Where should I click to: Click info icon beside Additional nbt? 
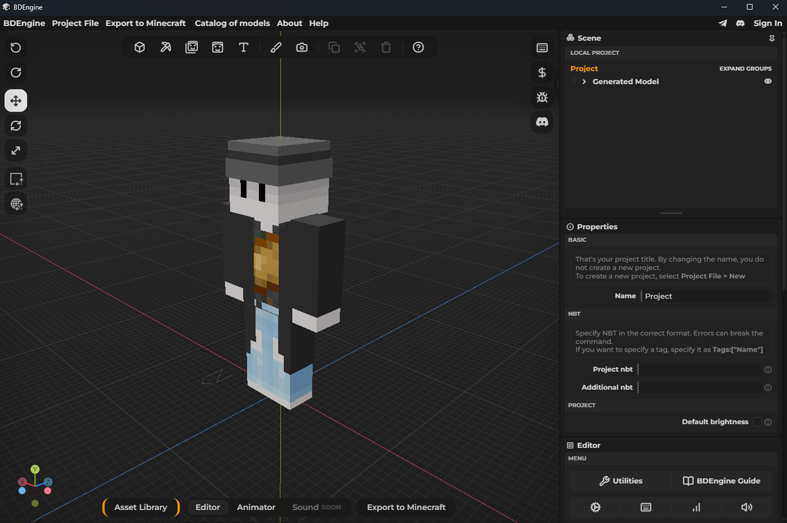point(768,388)
